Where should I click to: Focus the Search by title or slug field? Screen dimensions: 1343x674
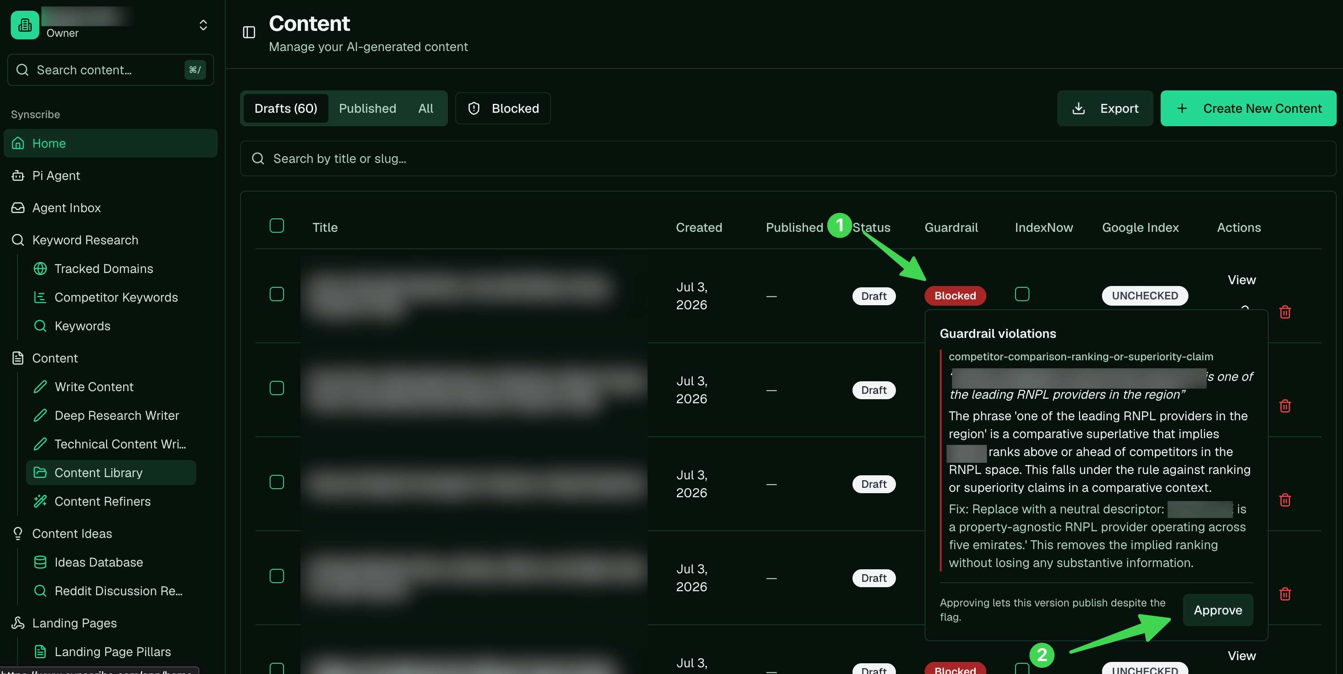pos(788,159)
